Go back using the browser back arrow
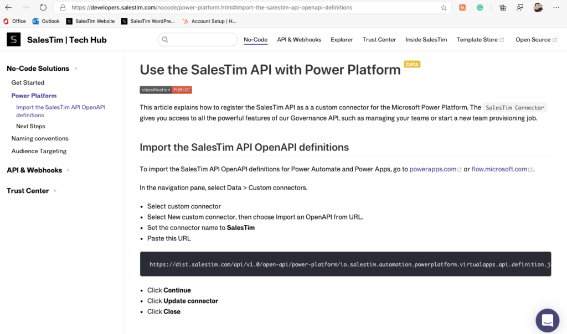Viewport: 567px width, 334px height. tap(8, 7)
